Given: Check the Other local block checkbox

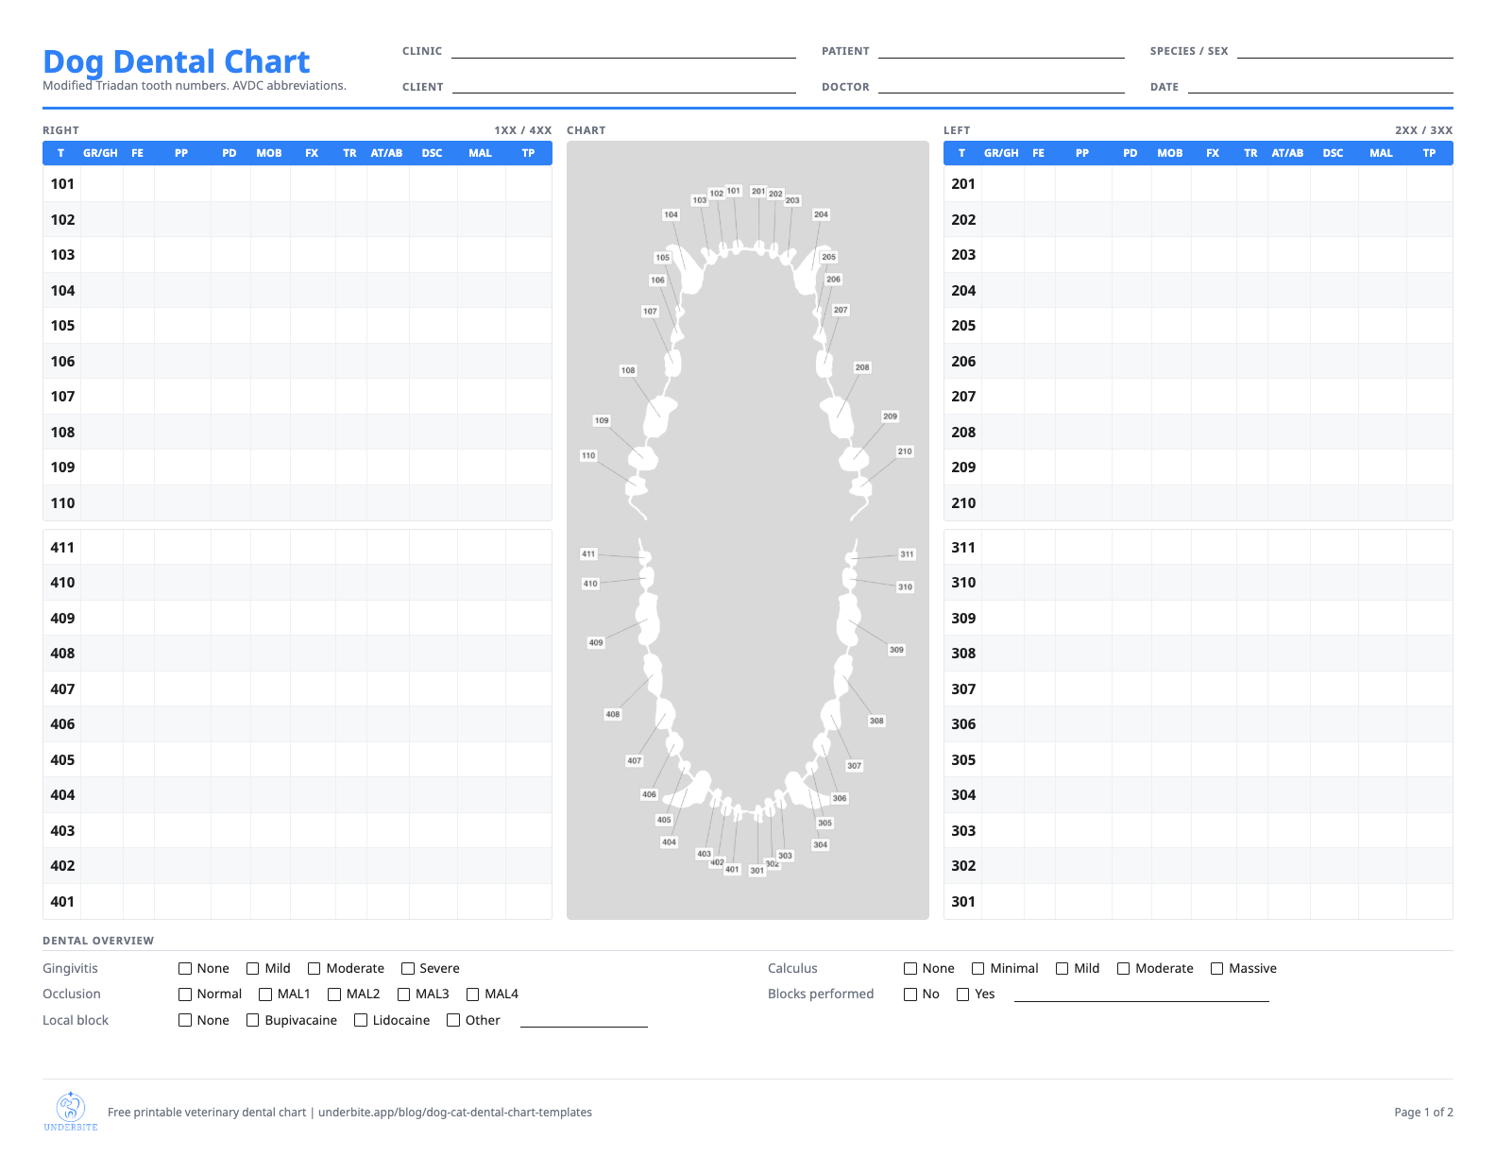Looking at the screenshot, I should click(x=453, y=1020).
